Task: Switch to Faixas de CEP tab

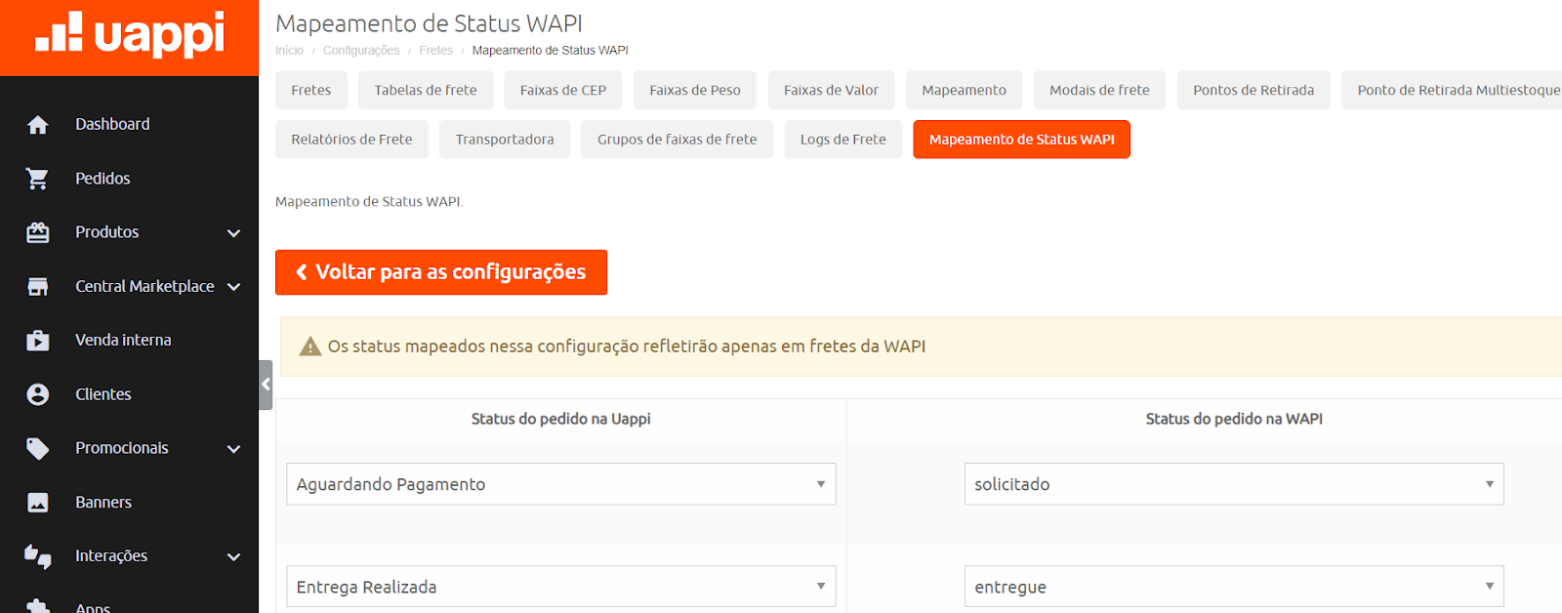Action: click(563, 90)
